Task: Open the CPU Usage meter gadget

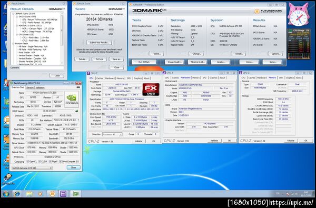Action: (x=299, y=44)
